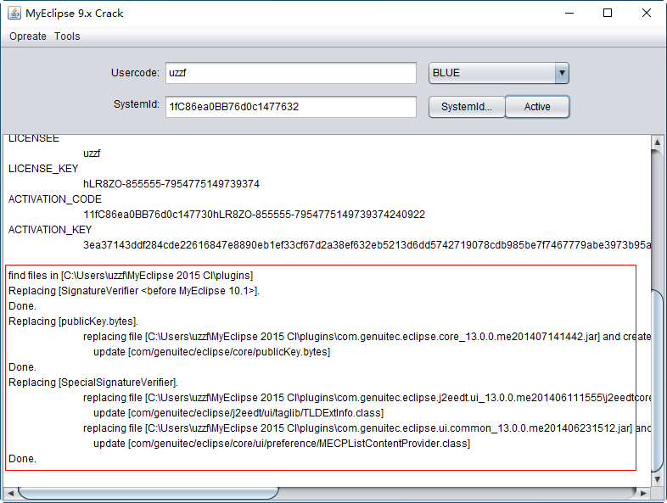Expand the BLUE edition combo box arrow
Viewport: 667px width, 503px height.
pyautogui.click(x=561, y=73)
